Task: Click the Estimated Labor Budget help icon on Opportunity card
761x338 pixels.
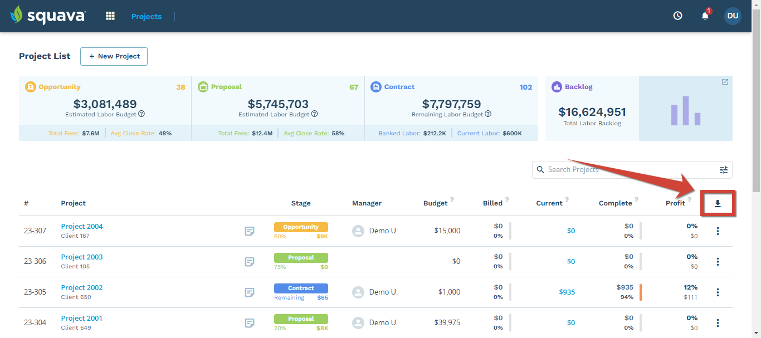Action: [x=142, y=114]
